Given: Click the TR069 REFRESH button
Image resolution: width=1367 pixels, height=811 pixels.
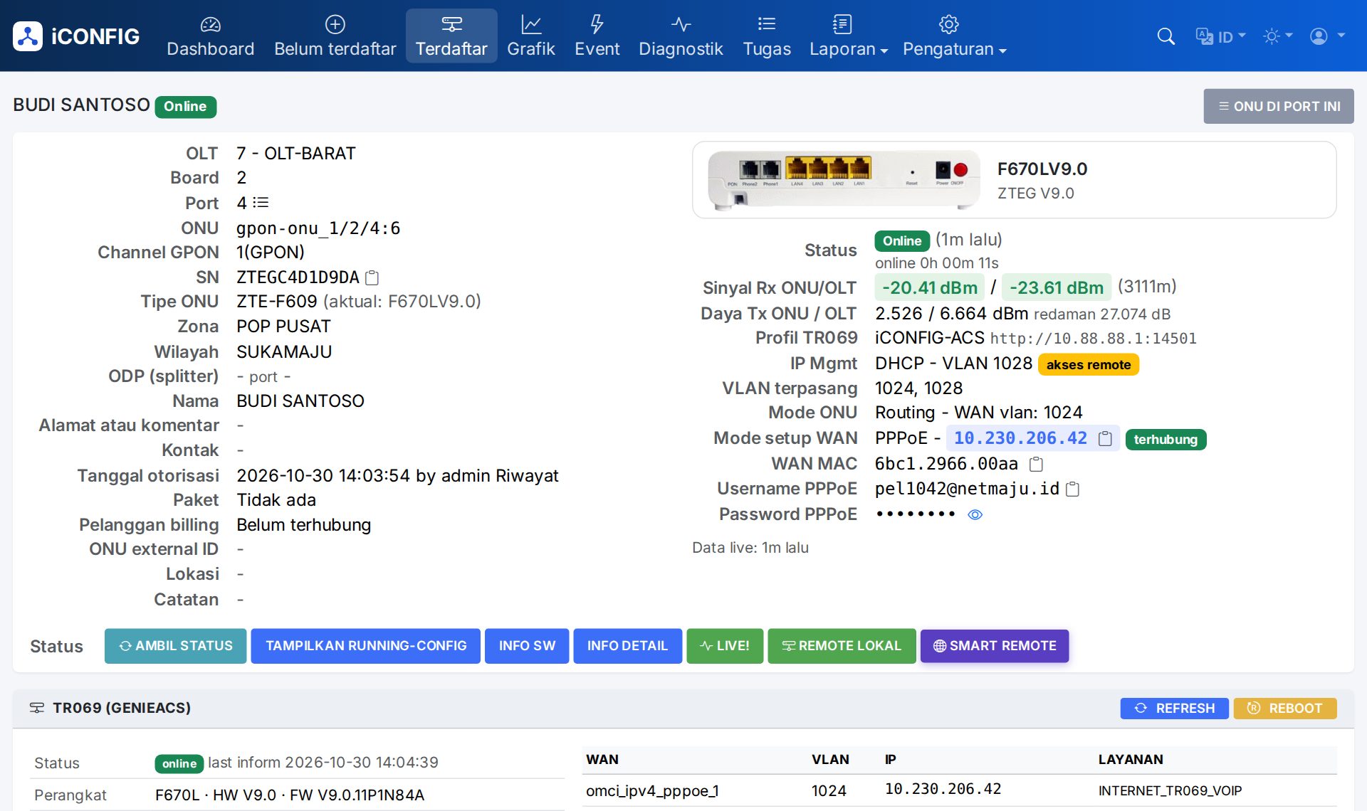Looking at the screenshot, I should 1174,709.
